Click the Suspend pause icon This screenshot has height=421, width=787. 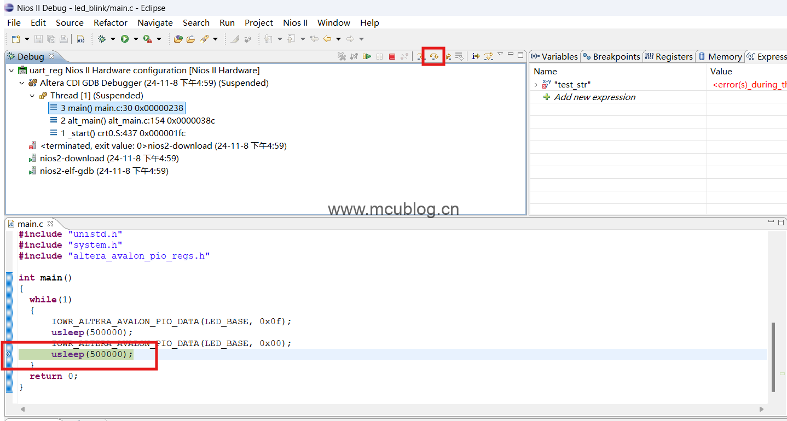379,56
